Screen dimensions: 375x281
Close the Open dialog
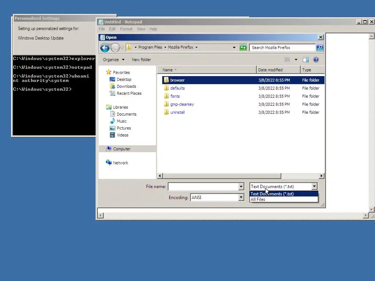321,37
